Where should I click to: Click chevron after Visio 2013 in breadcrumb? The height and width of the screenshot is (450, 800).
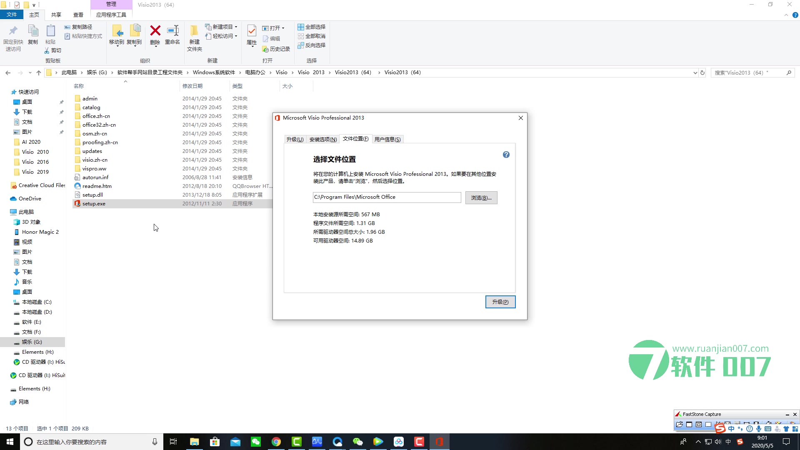point(330,72)
